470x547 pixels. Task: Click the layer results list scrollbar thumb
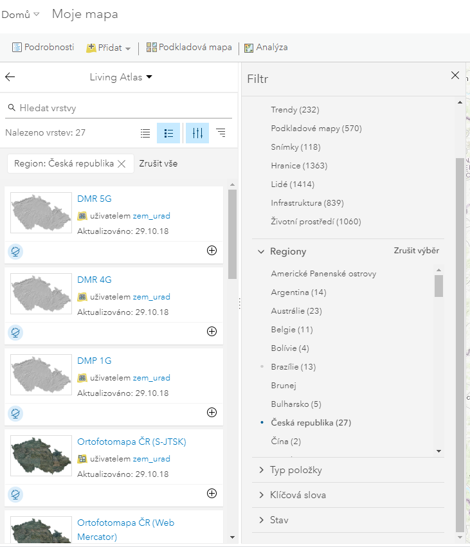coord(232,234)
